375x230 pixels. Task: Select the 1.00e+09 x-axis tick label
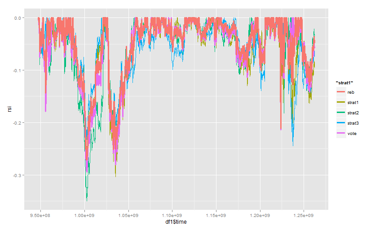tap(84, 215)
